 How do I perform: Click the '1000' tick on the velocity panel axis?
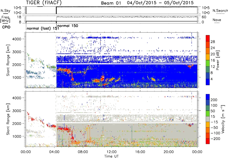tap(17, 136)
